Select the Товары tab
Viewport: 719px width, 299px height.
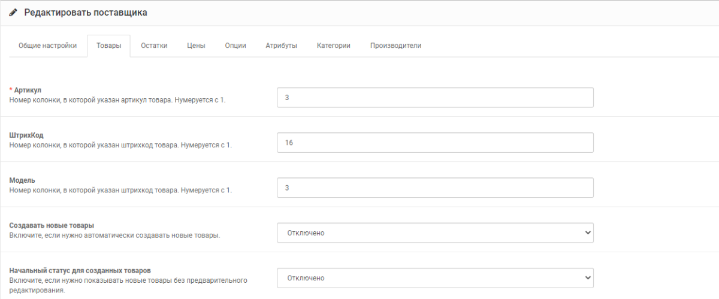coord(108,46)
